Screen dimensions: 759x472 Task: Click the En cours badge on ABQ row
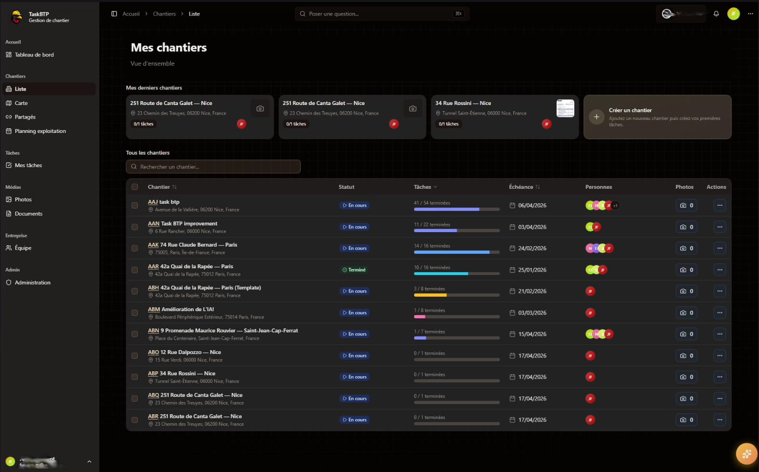click(355, 398)
